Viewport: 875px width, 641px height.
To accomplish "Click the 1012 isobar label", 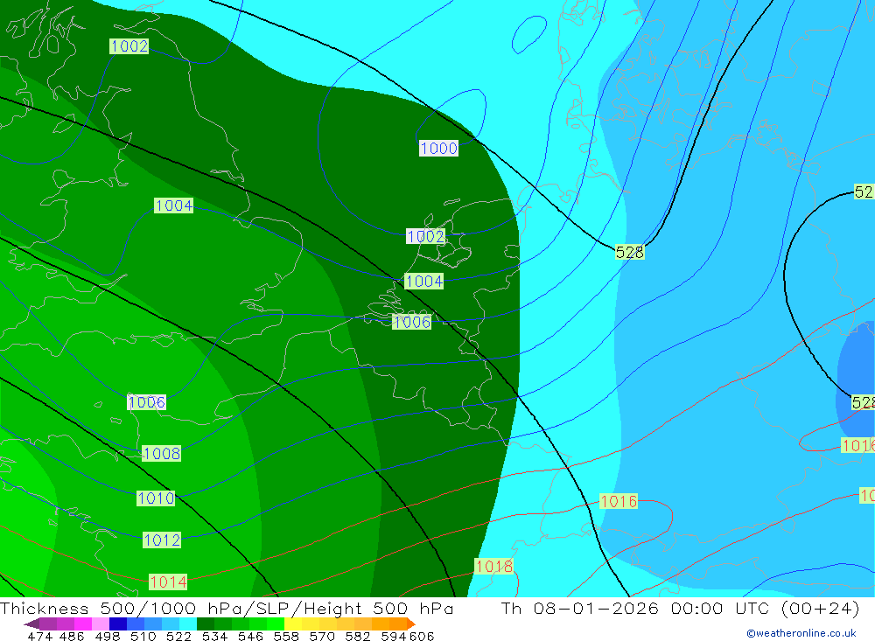I will [x=162, y=540].
